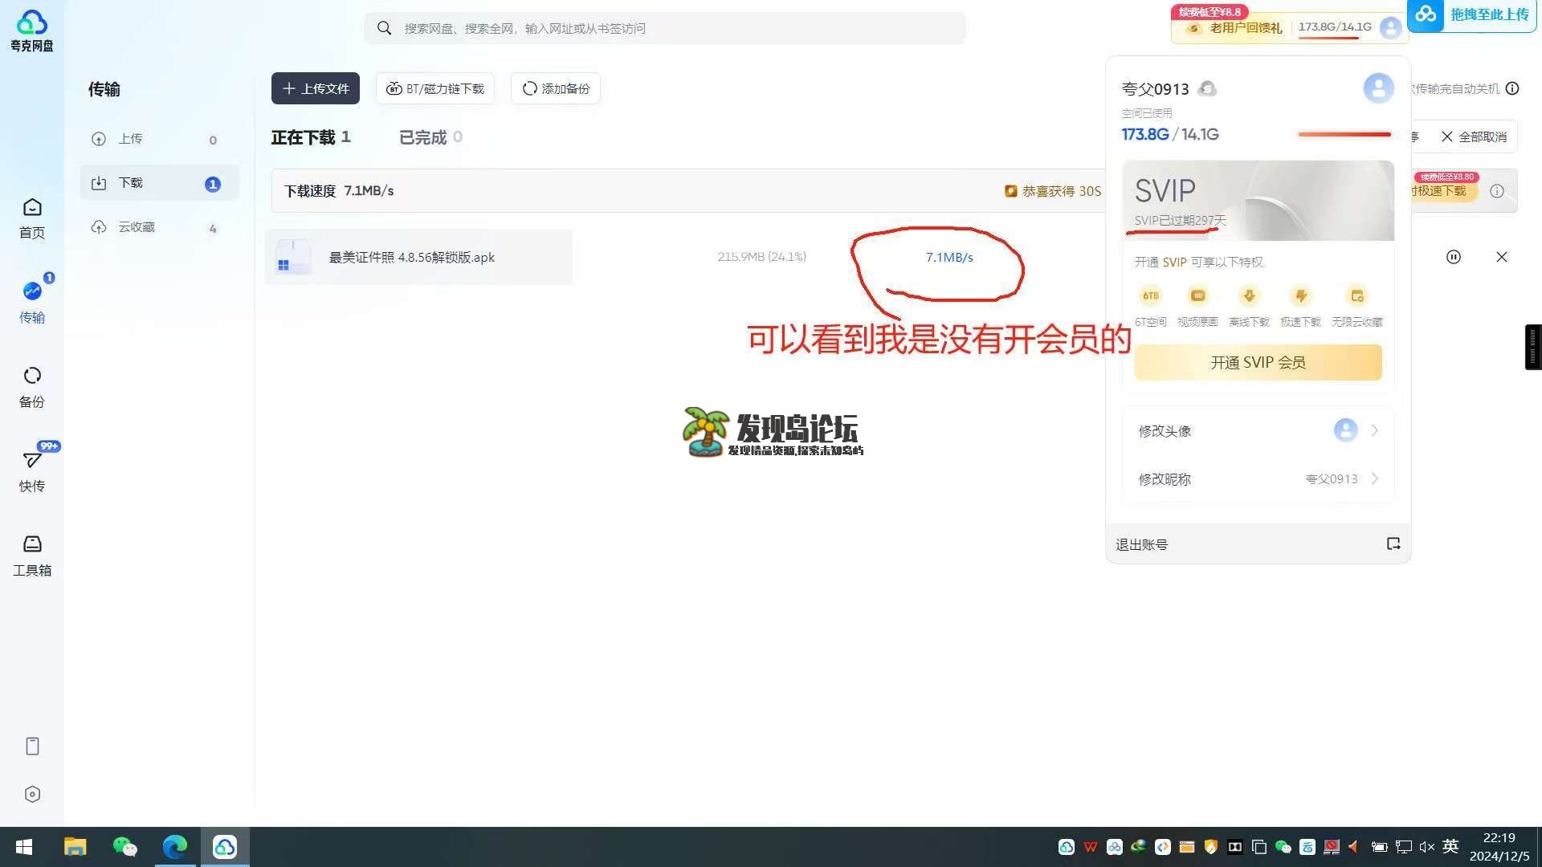
Task: Click the phone device icon in sidebar
Action: coord(32,746)
